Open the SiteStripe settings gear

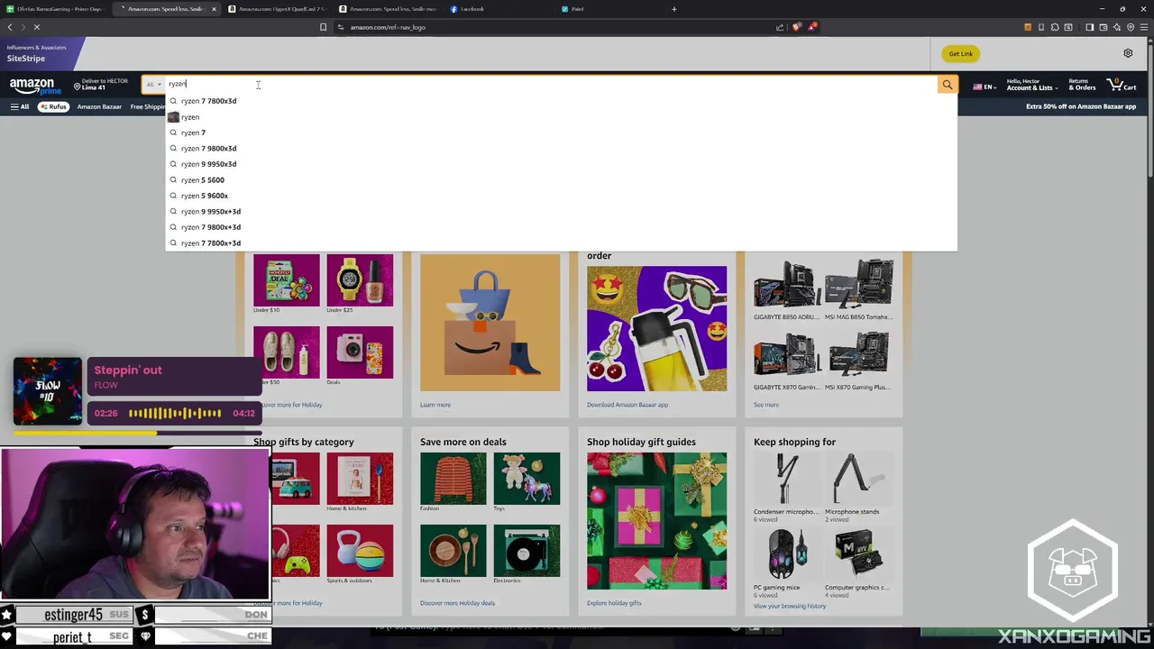coord(1128,53)
